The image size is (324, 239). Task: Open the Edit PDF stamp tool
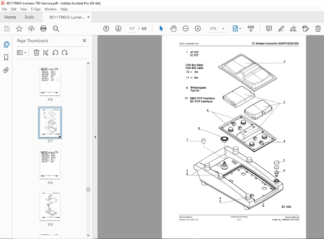coord(305,29)
